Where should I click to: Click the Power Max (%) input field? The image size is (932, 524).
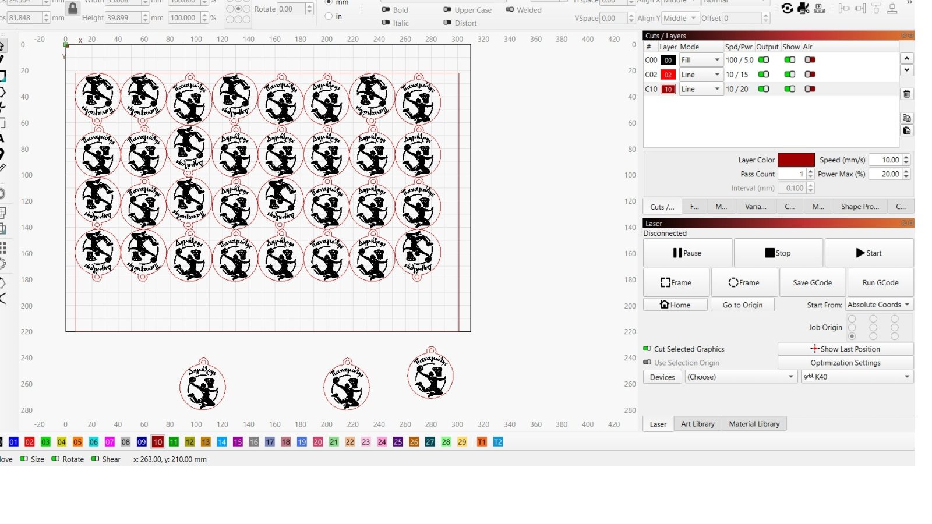(885, 174)
